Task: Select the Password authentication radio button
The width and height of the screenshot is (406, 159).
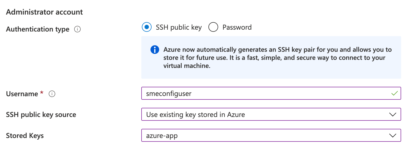Action: pyautogui.click(x=213, y=27)
